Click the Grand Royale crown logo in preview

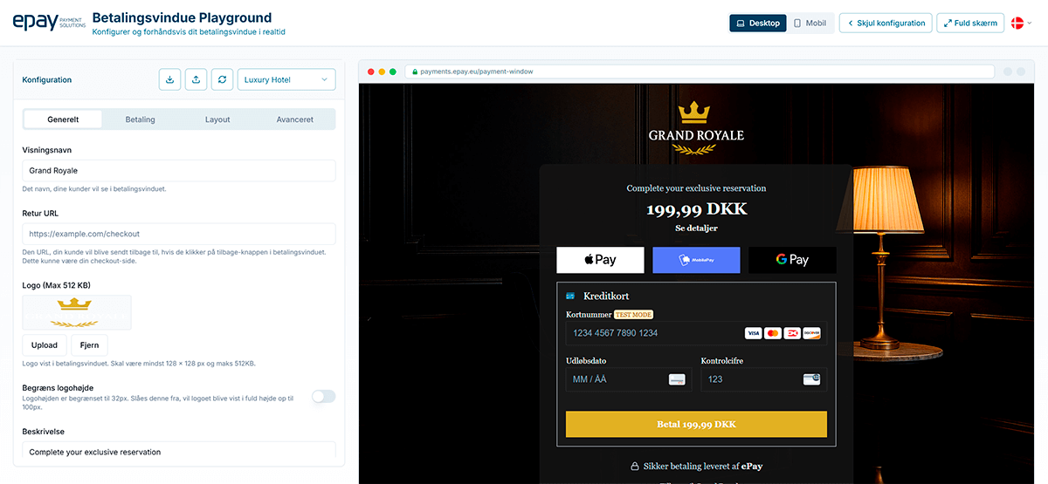pyautogui.click(x=696, y=126)
